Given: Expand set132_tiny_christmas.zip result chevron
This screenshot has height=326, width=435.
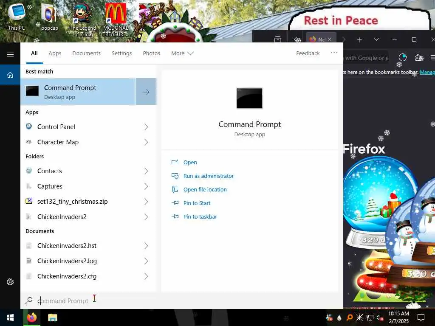Looking at the screenshot, I should [x=146, y=202].
